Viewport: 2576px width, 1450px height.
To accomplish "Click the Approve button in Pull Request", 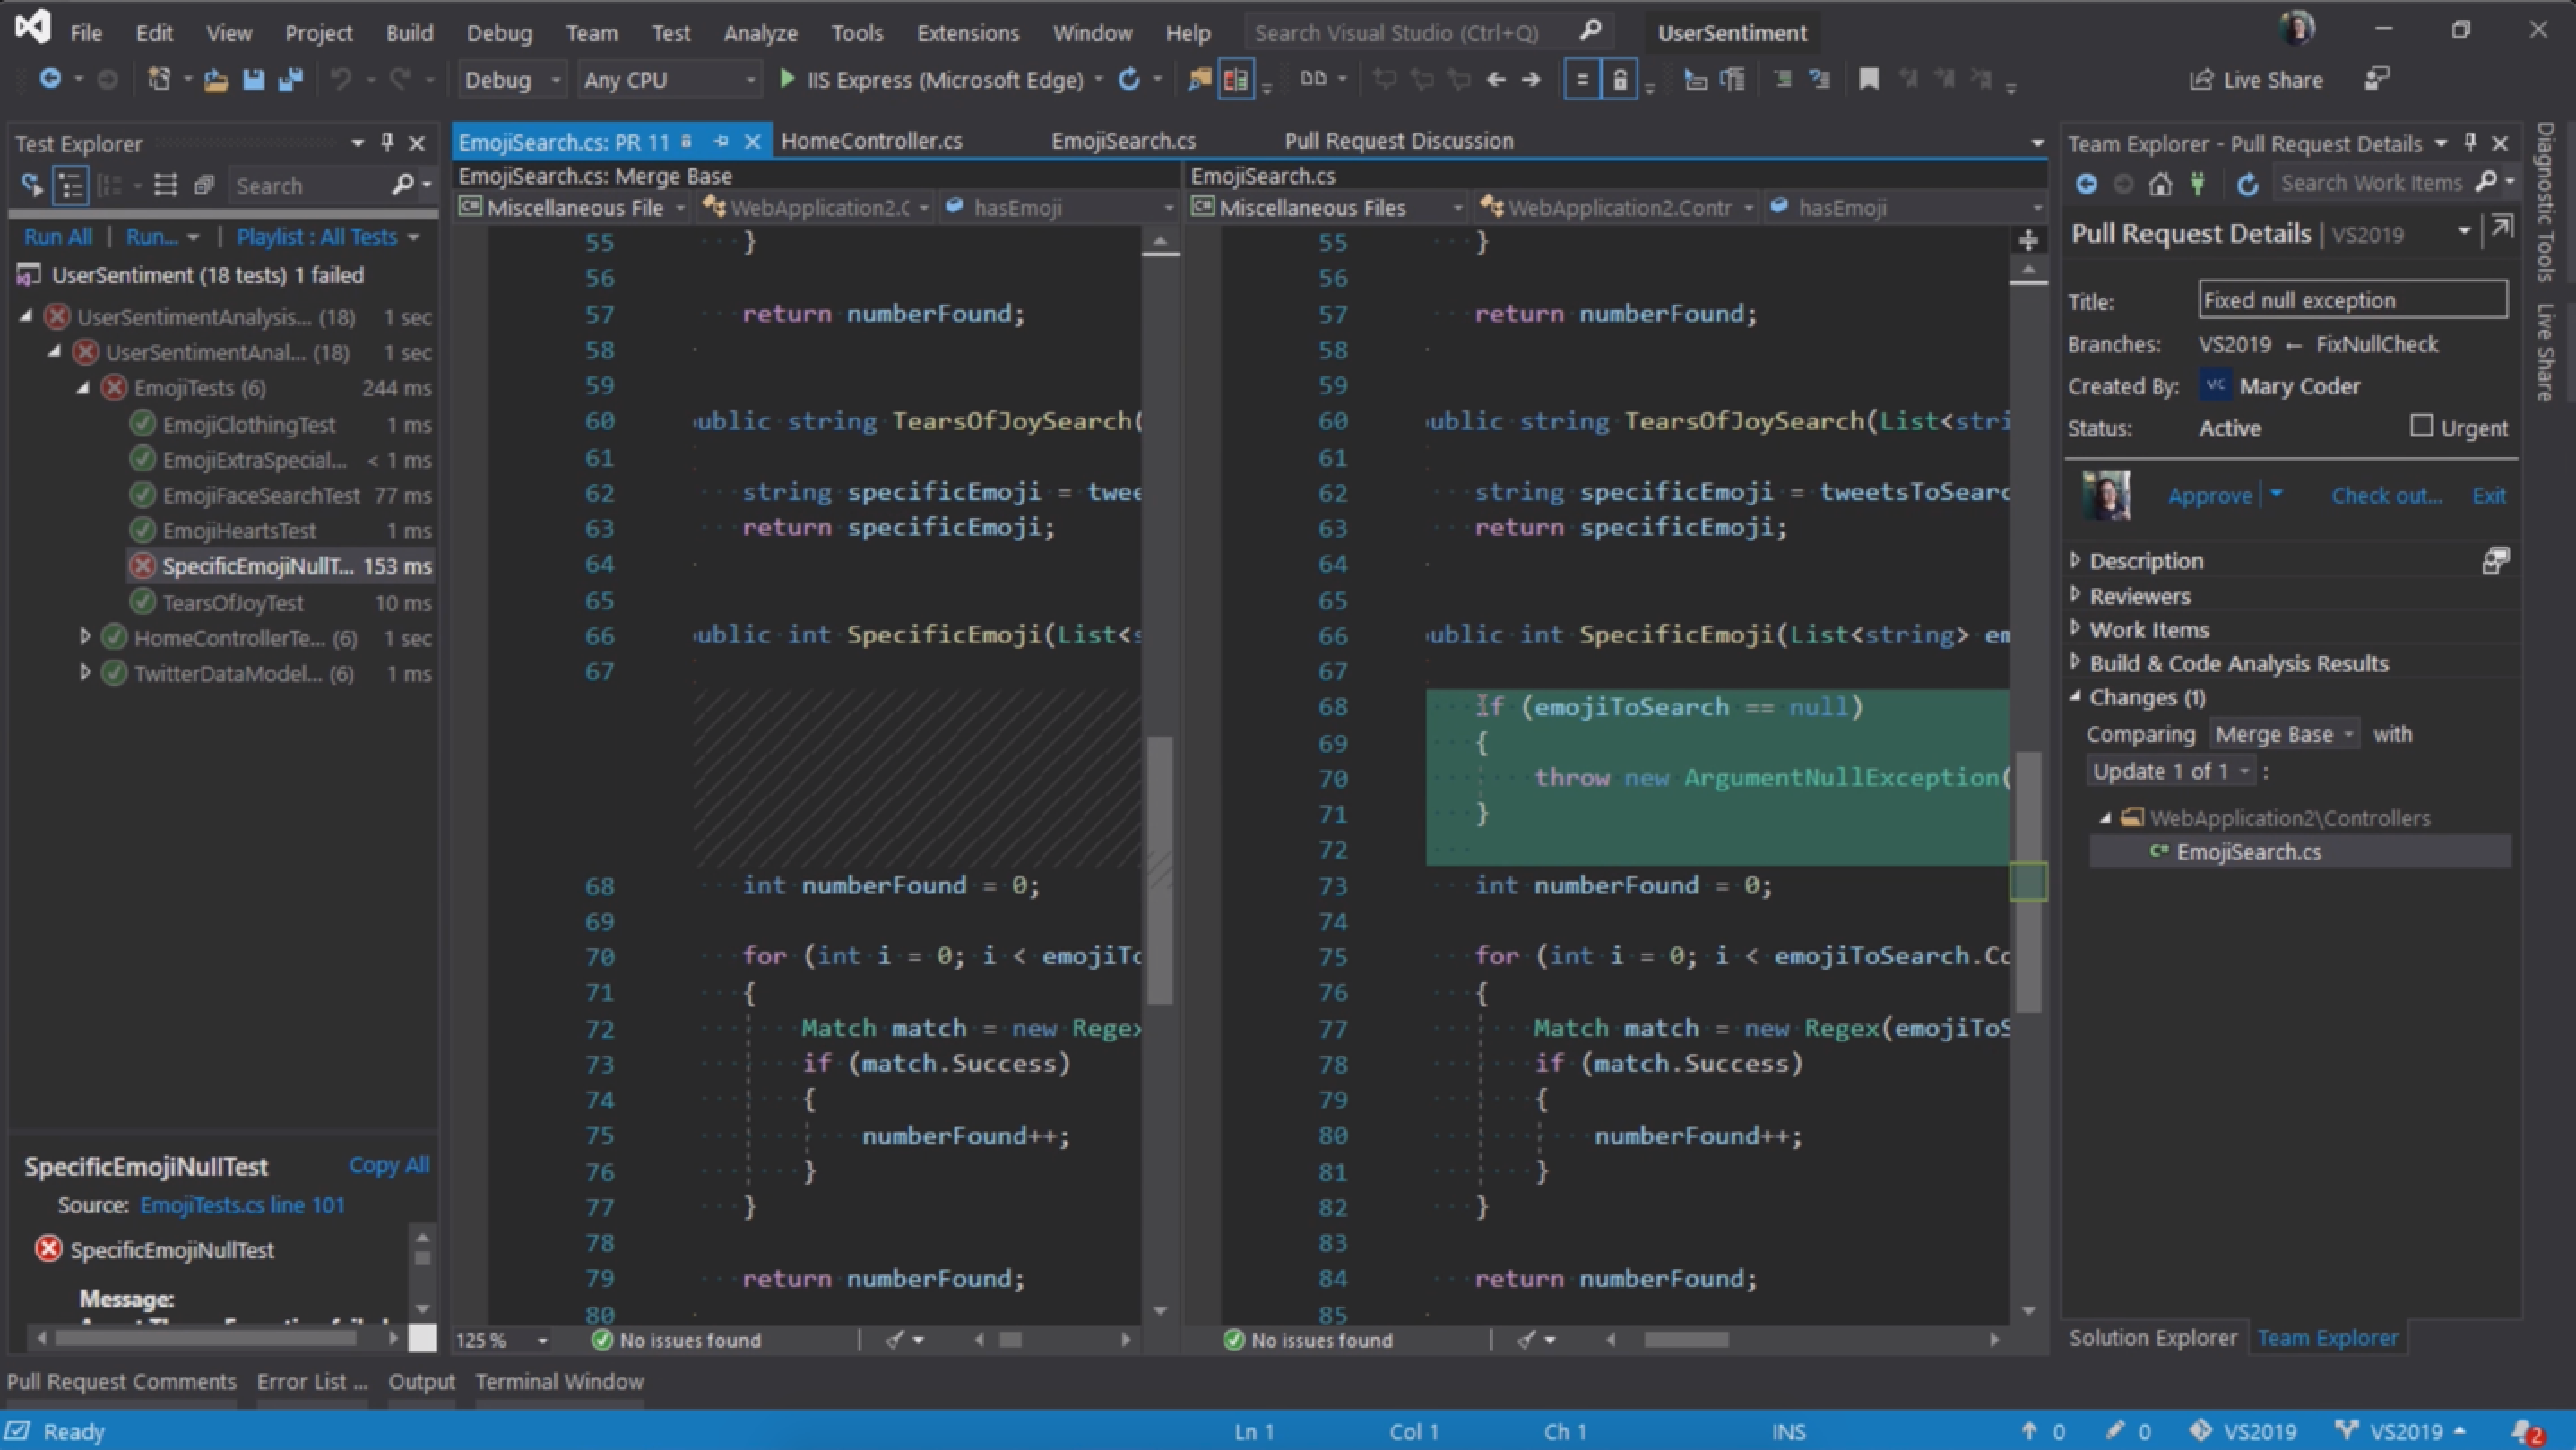I will 2209,494.
